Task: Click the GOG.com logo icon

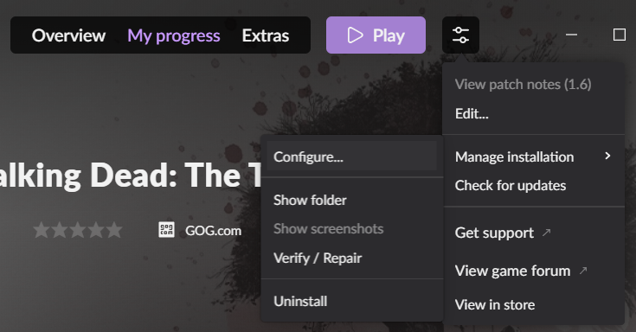Action: [166, 230]
